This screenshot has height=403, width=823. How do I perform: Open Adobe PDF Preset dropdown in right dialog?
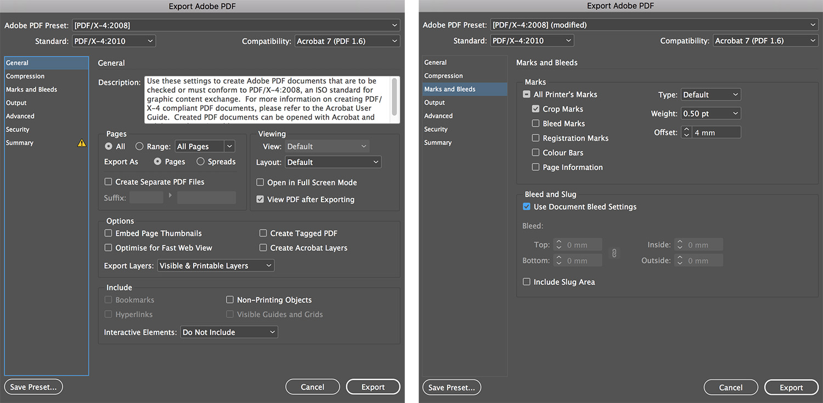coord(654,25)
